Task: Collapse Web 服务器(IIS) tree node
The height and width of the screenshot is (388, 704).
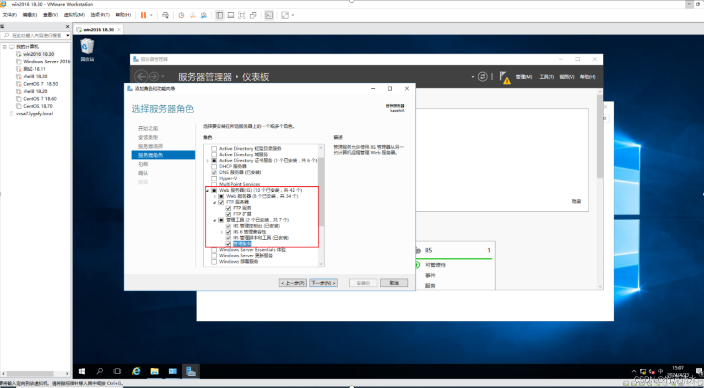Action: tap(207, 190)
